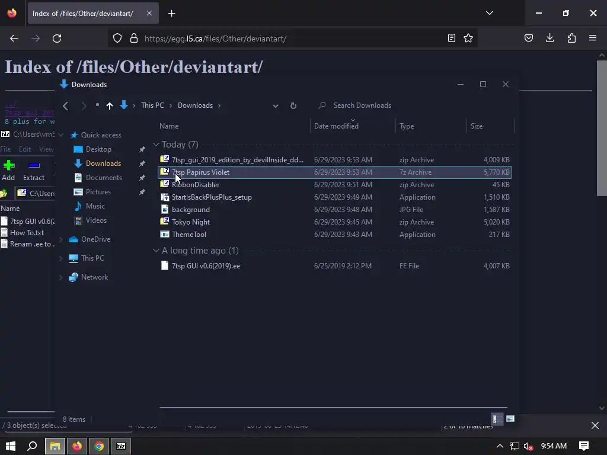The height and width of the screenshot is (455, 607).
Task: Open Windows notification center
Action: coord(584,446)
